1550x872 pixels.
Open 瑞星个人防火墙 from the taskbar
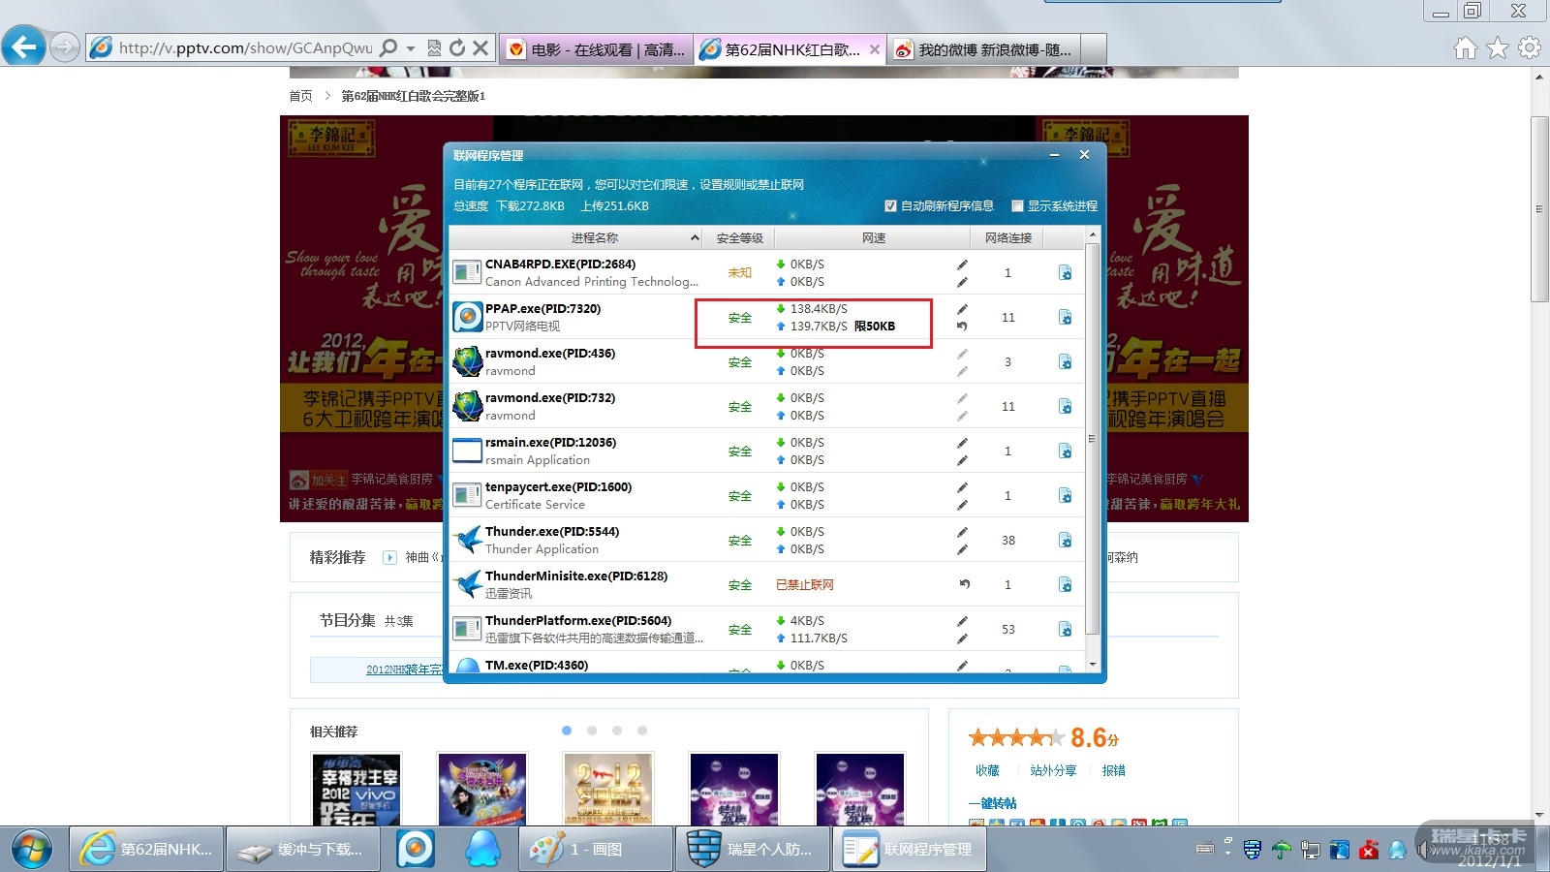point(752,849)
